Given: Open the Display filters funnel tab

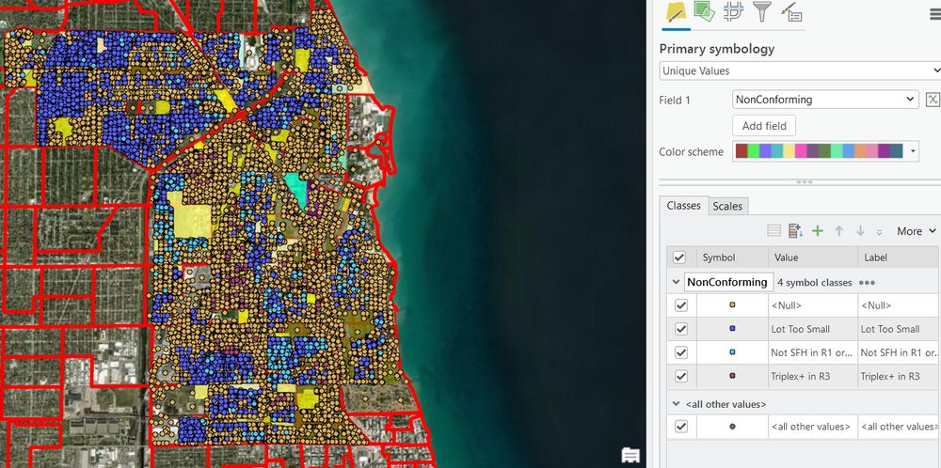Looking at the screenshot, I should [761, 11].
